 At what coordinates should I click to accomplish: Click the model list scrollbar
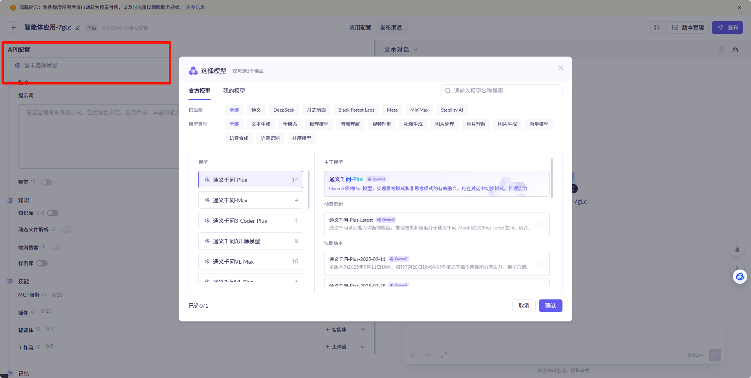pos(309,189)
